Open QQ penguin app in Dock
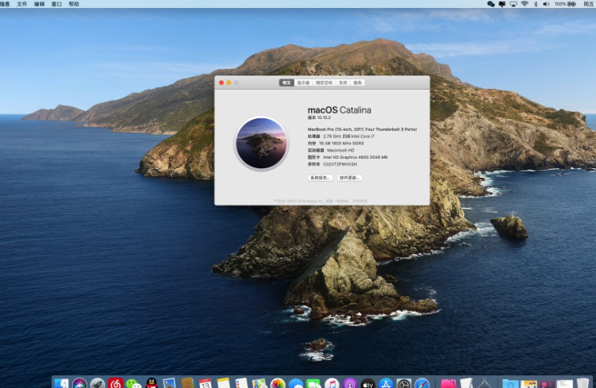Image resolution: width=596 pixels, height=388 pixels. coord(152,383)
